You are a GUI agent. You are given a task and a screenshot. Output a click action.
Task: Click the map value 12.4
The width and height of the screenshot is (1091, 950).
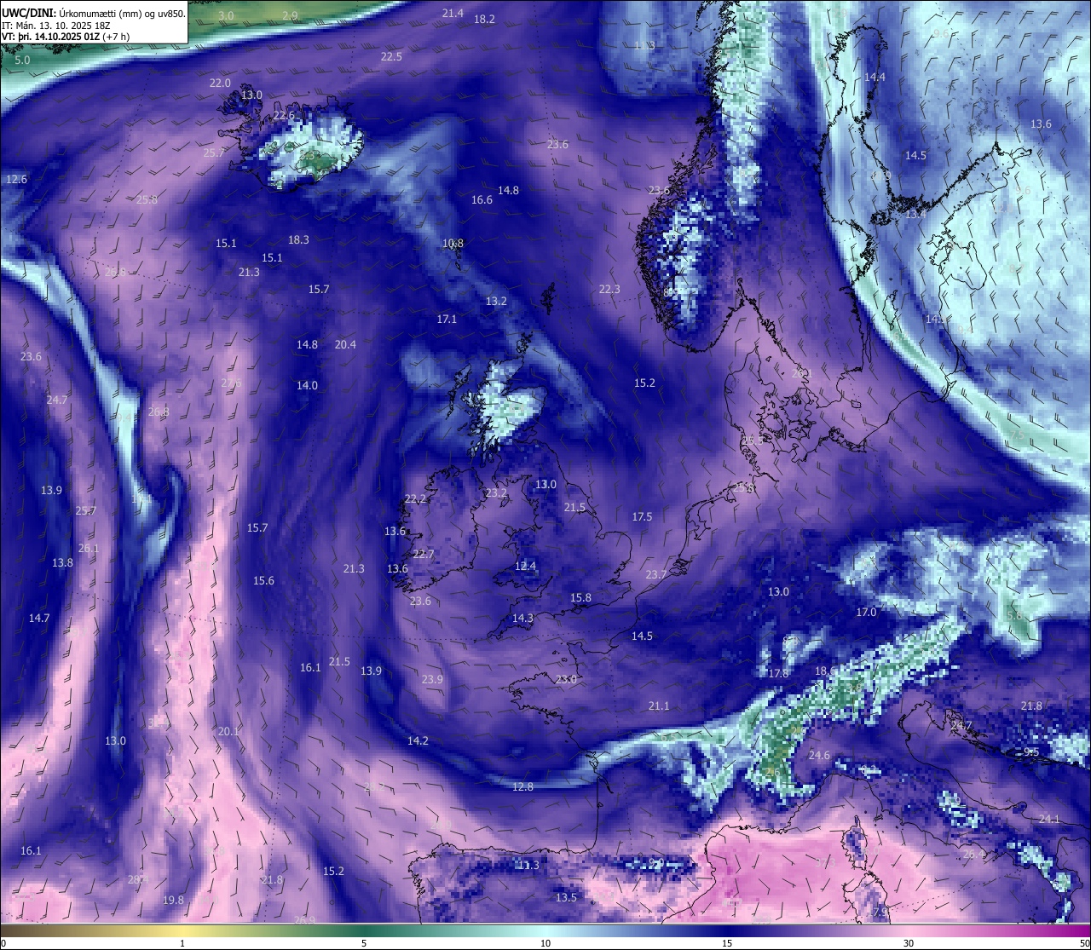[526, 567]
